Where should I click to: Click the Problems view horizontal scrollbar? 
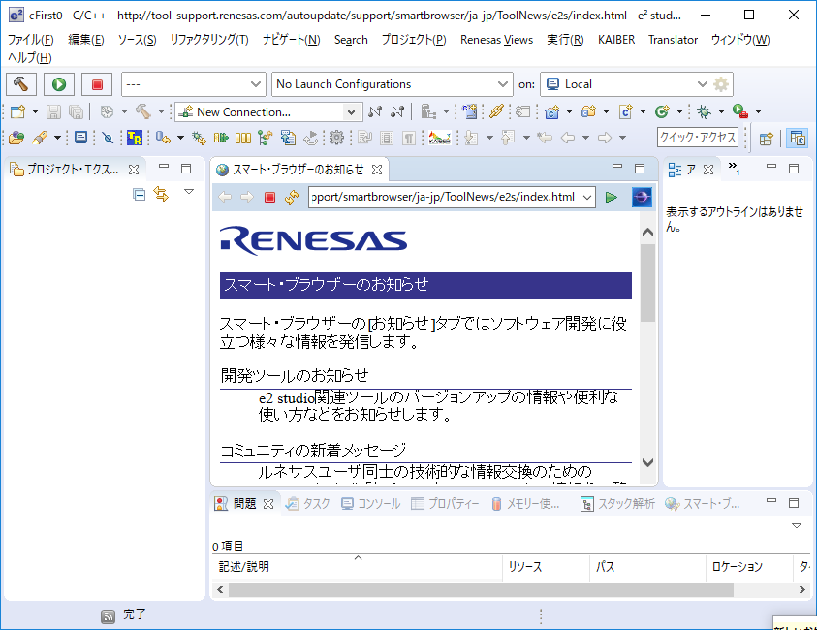481,590
